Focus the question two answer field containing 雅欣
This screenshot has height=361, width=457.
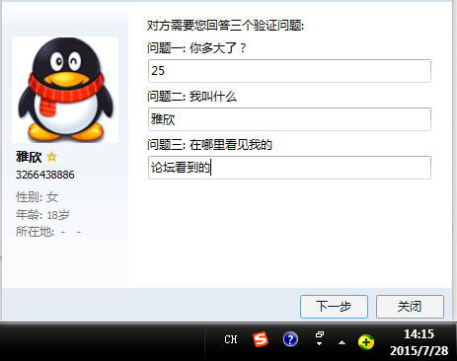pyautogui.click(x=289, y=119)
